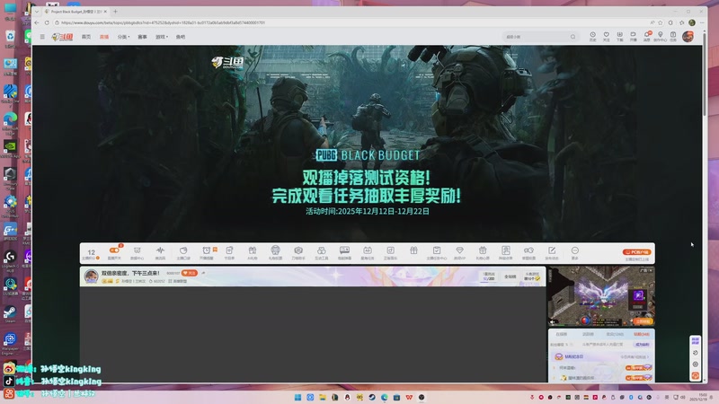
Task: Reload the page with refresh icon
Action: [47, 22]
